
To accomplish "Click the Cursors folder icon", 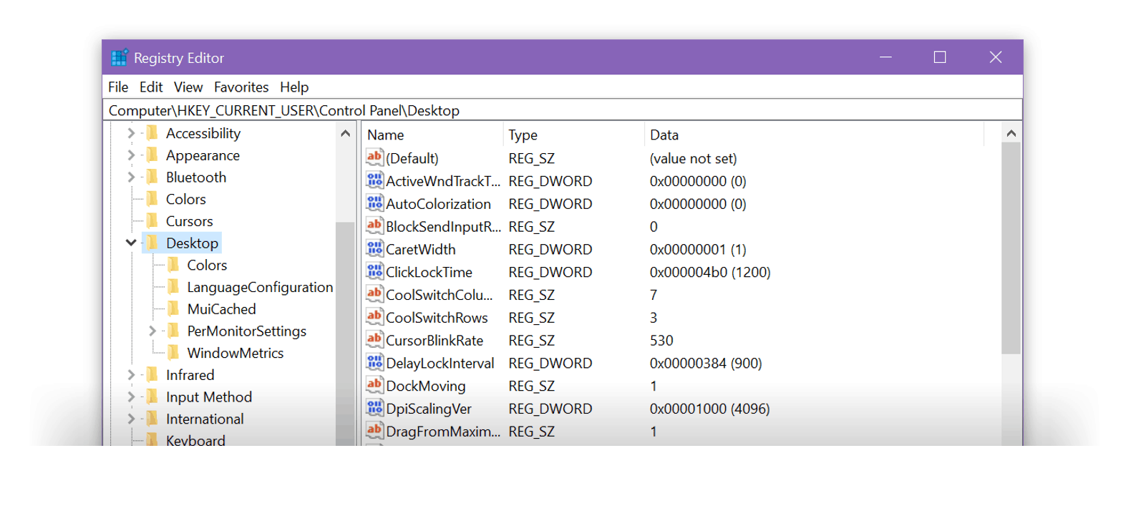I will coord(152,221).
